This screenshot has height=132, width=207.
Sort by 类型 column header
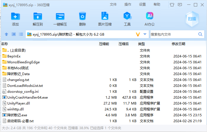pos(141,44)
